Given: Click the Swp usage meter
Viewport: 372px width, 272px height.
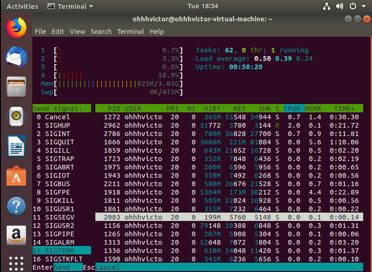Looking at the screenshot, I should pyautogui.click(x=112, y=92).
